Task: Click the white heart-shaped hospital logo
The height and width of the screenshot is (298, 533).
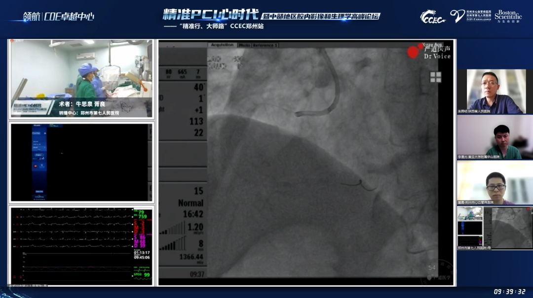Action: [457, 16]
